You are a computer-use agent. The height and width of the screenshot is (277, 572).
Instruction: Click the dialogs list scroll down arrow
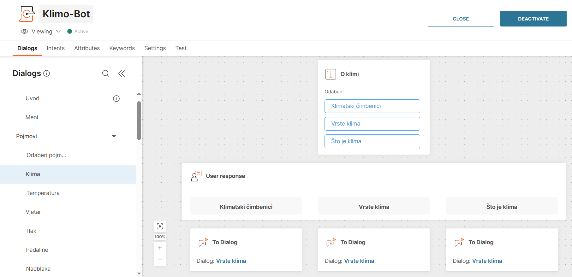tap(139, 274)
